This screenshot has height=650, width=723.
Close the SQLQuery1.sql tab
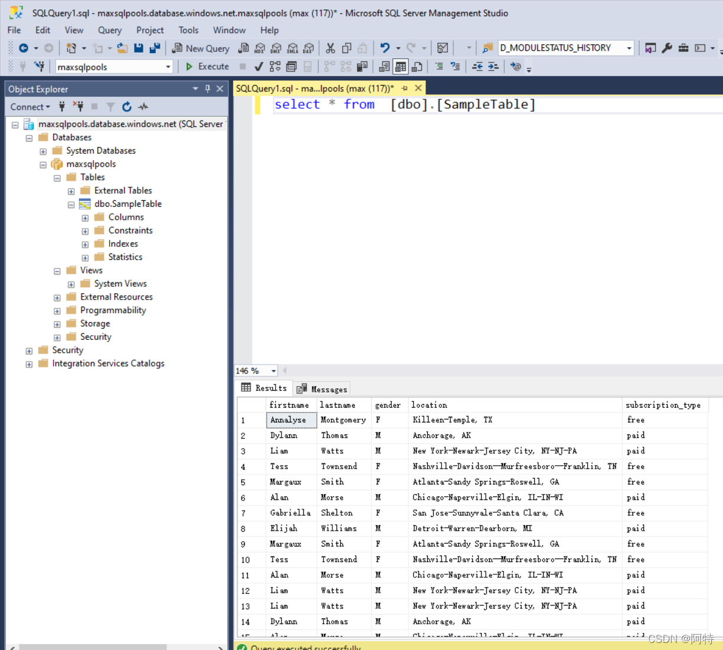[418, 88]
